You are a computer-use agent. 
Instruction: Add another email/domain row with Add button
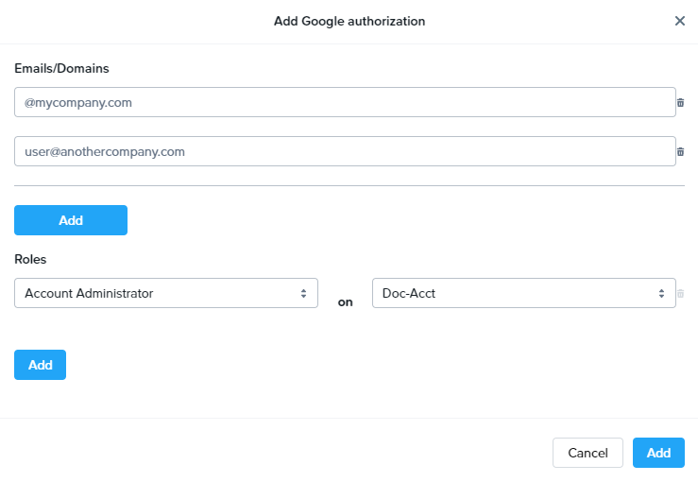tap(71, 220)
